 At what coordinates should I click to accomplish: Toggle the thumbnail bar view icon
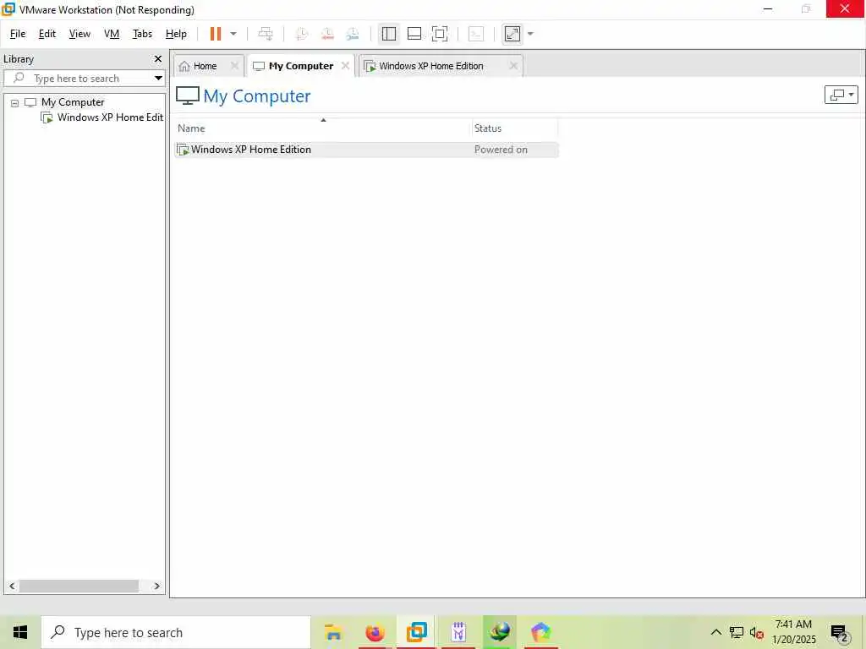(x=414, y=34)
